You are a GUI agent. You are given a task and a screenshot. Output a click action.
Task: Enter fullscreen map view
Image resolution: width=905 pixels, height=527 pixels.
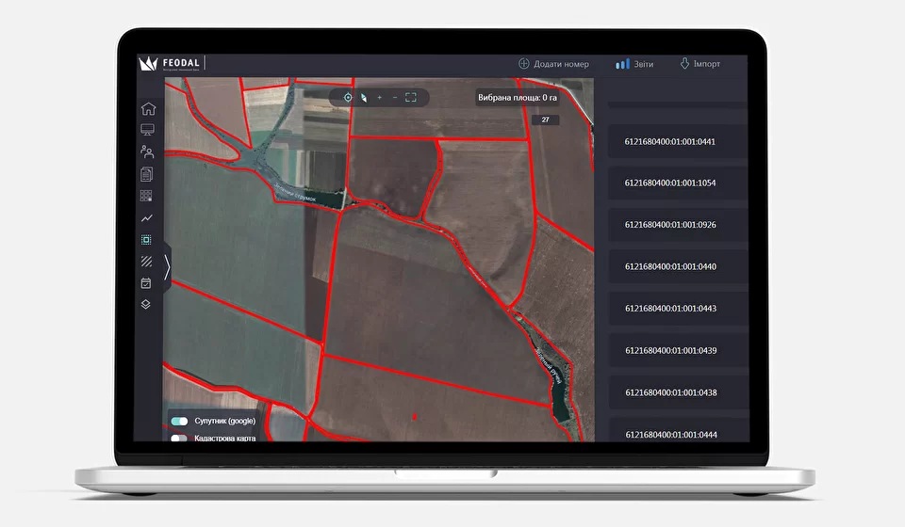click(x=410, y=97)
